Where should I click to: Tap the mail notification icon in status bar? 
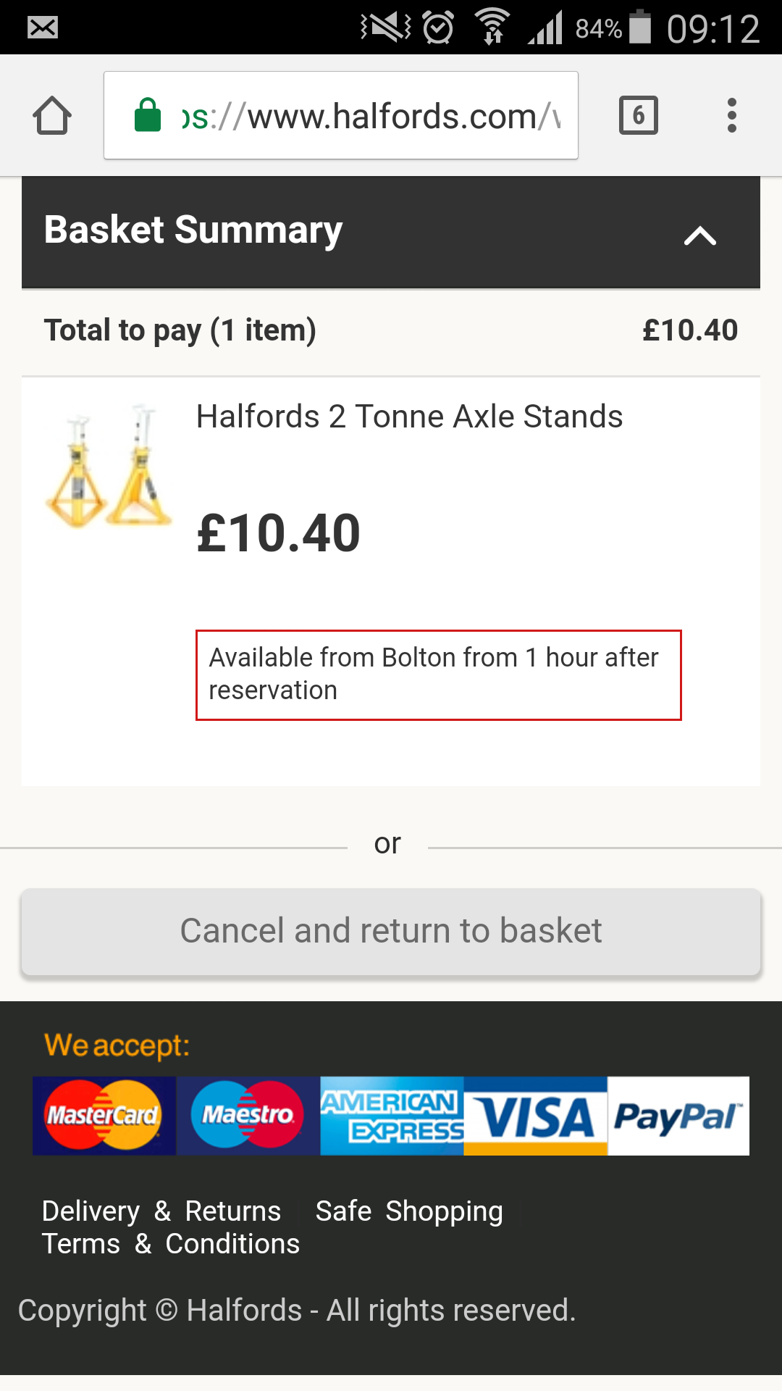coord(43,28)
